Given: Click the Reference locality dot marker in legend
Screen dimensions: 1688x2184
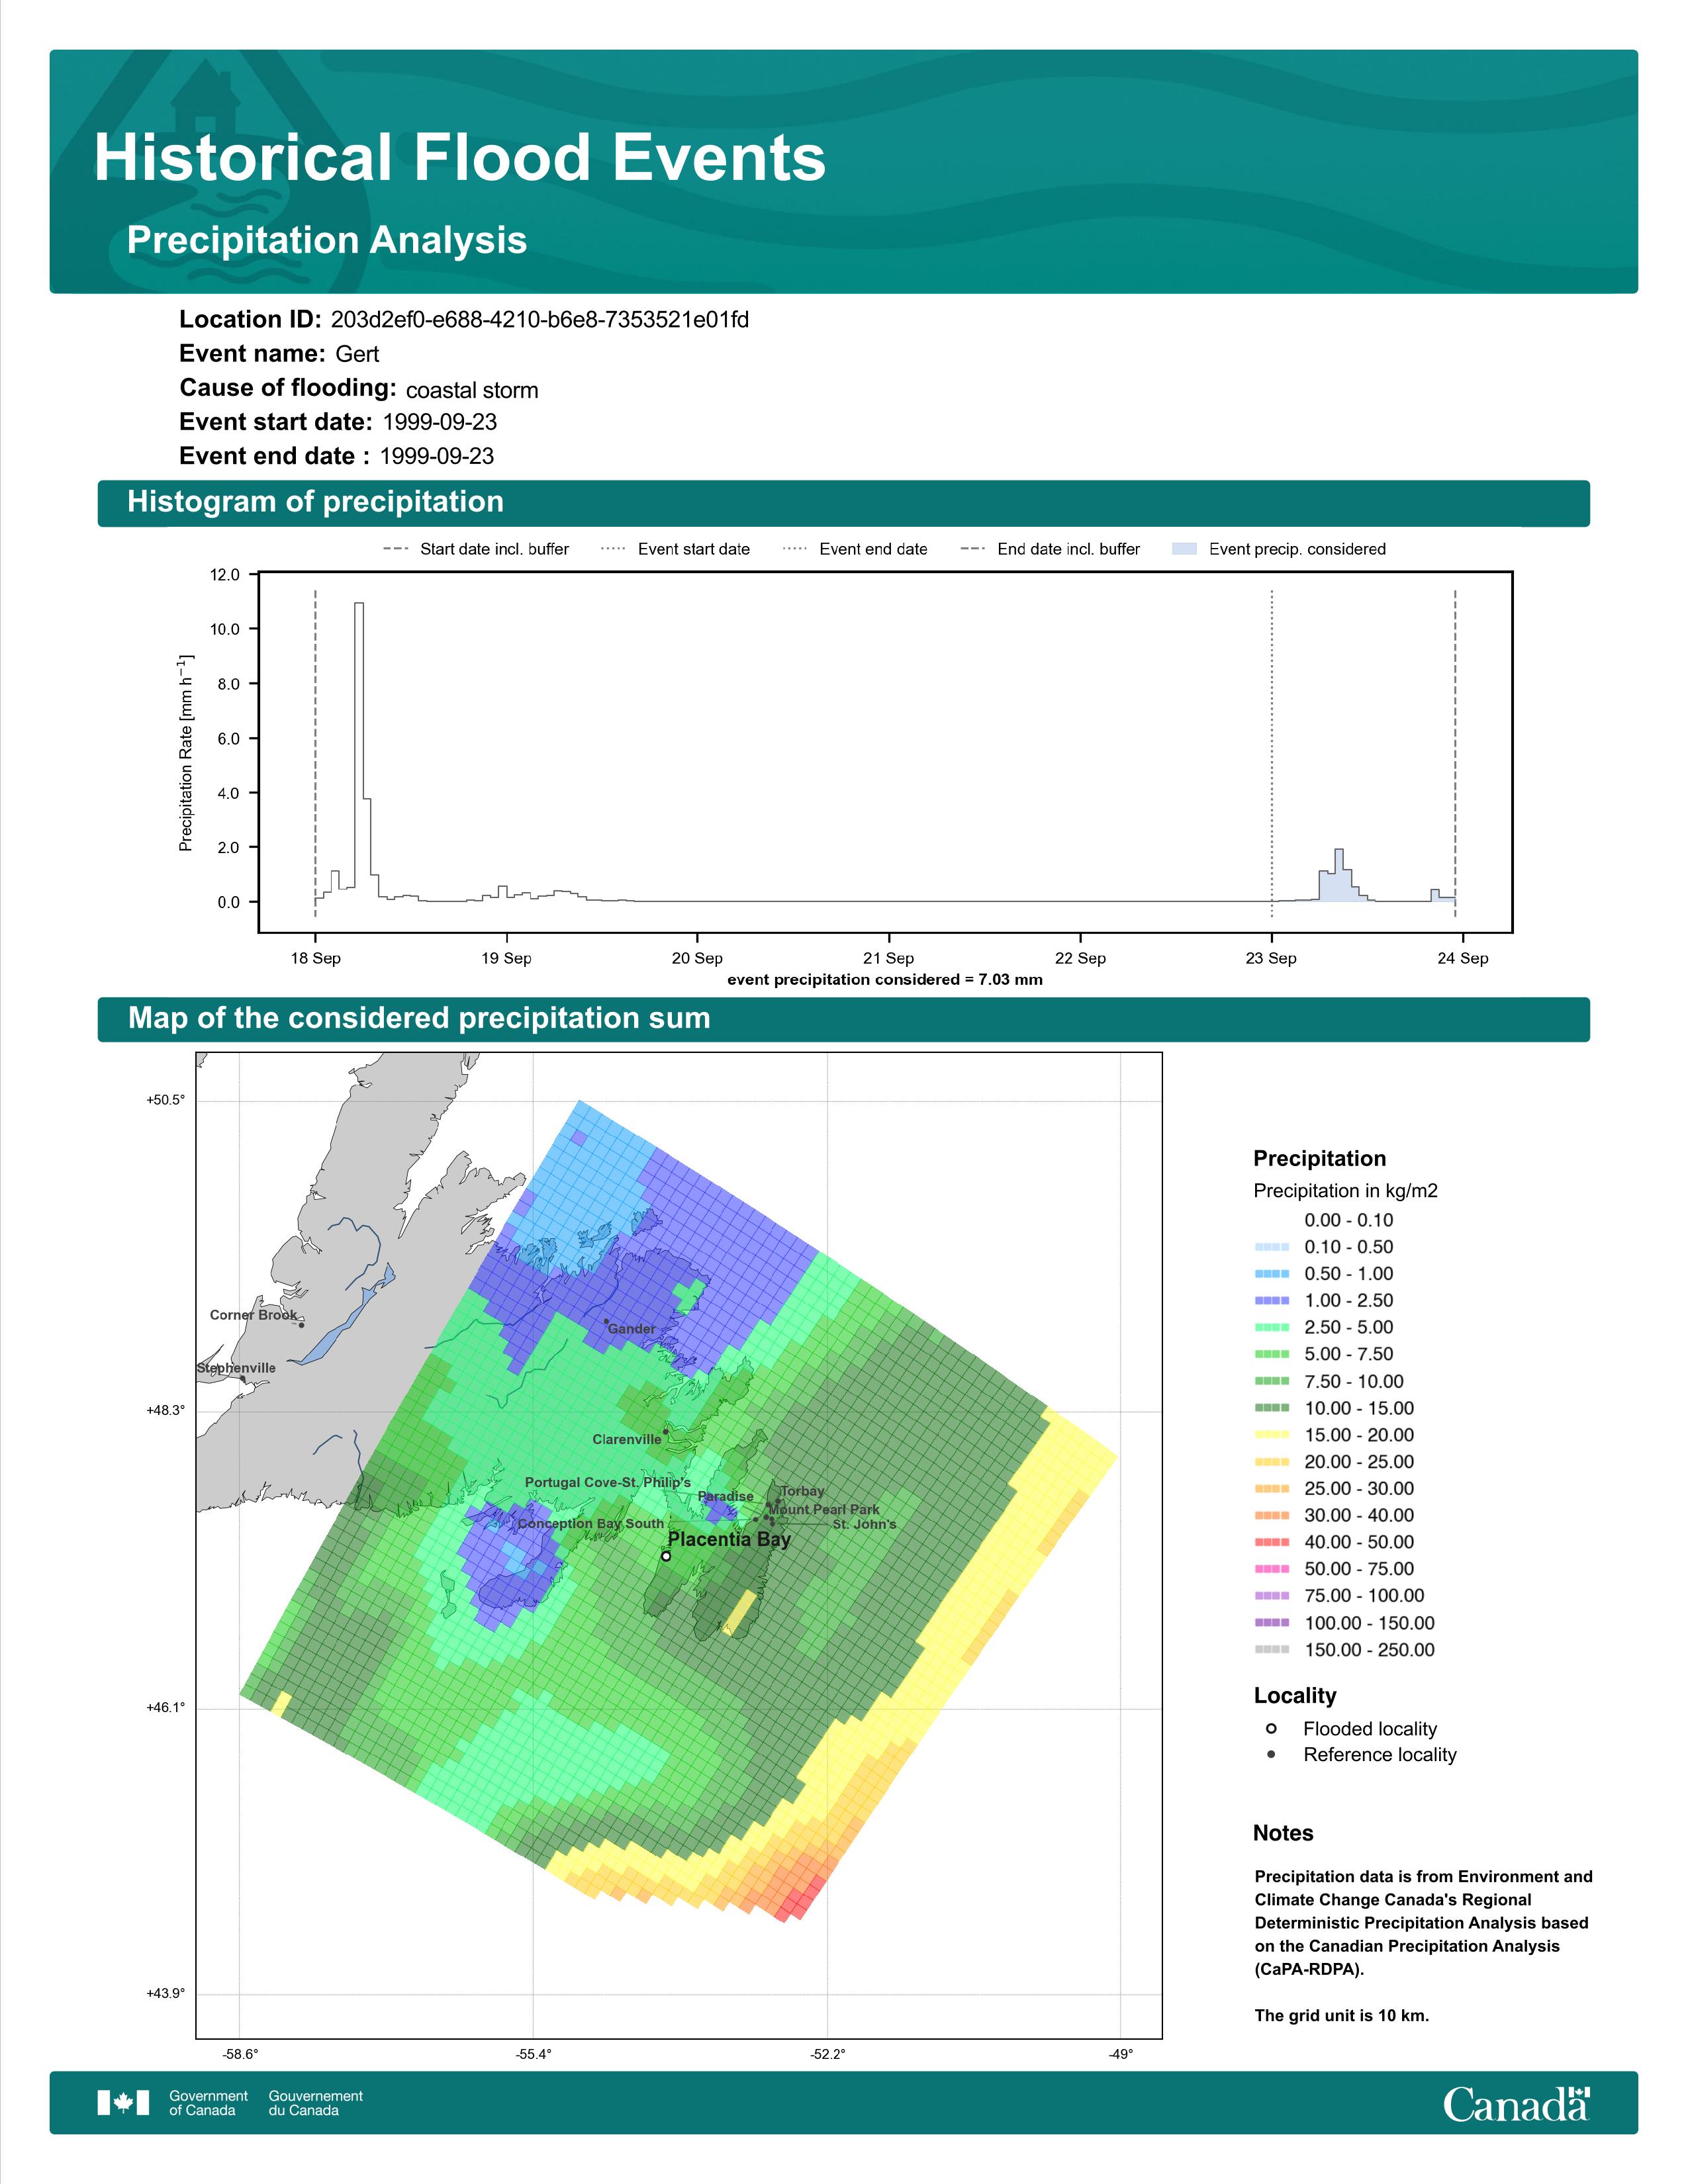Looking at the screenshot, I should [1271, 1754].
